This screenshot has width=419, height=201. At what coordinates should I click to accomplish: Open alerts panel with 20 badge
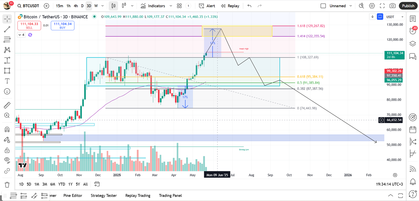(x=412, y=31)
